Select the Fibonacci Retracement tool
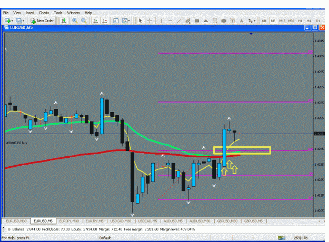The image size is (329, 242). (215, 21)
